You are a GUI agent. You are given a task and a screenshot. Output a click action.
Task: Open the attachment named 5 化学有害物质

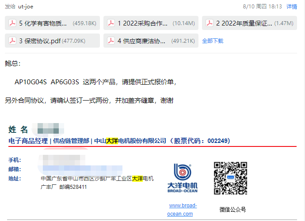pos(43,23)
